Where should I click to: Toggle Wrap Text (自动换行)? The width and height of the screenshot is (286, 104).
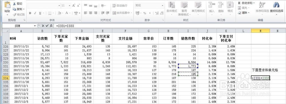[x=120, y=5]
